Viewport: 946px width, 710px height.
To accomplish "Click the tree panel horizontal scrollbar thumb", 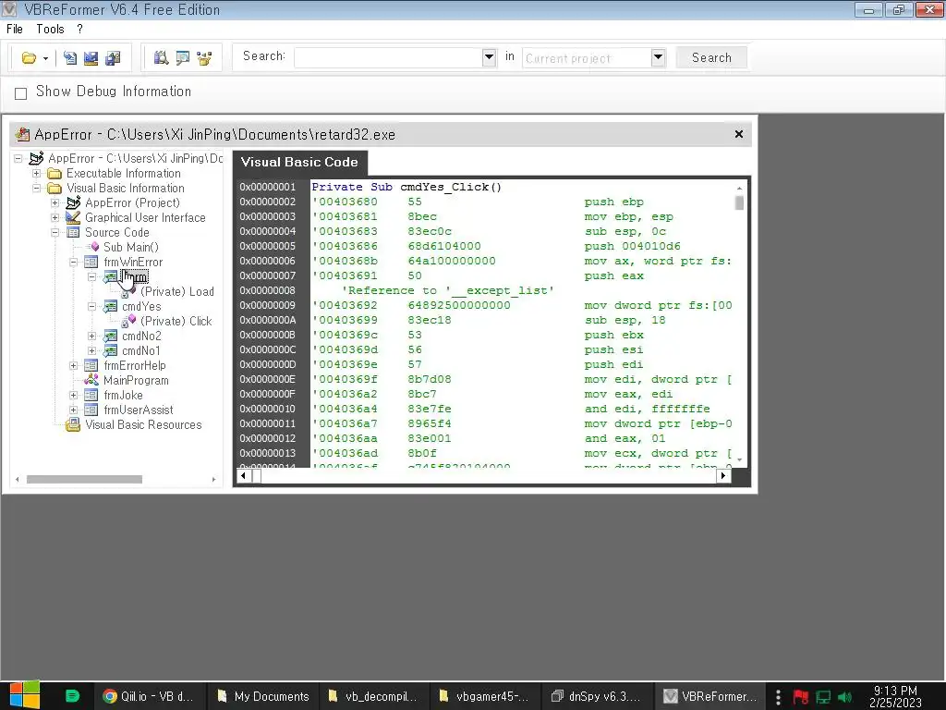I will point(84,480).
